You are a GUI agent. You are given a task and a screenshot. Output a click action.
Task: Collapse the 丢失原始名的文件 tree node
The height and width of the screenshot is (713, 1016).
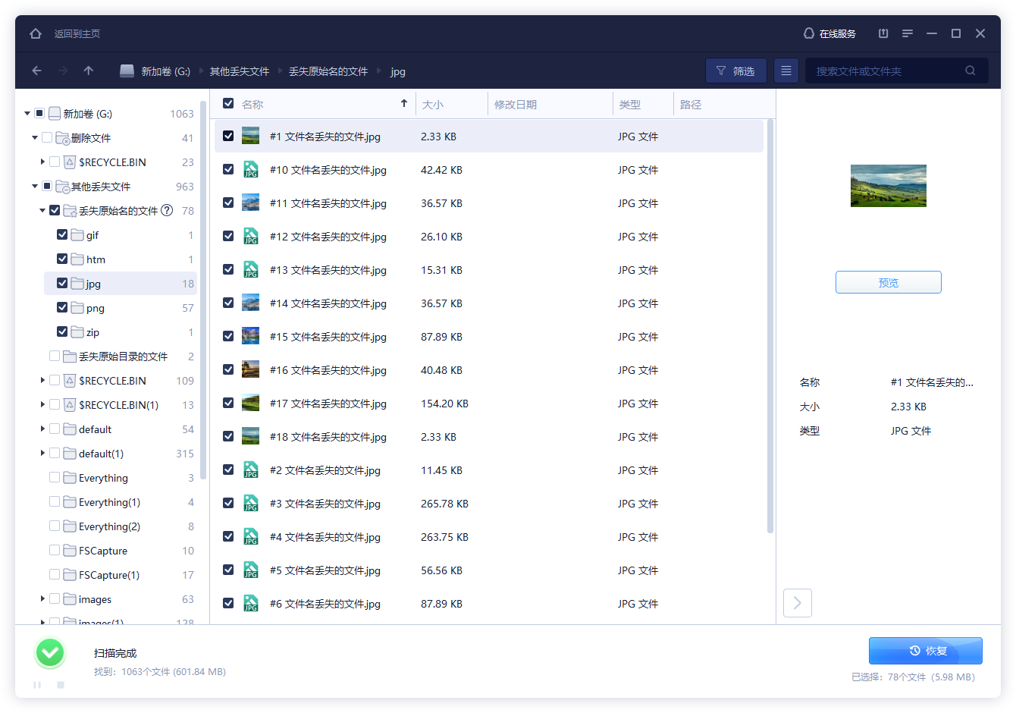click(43, 210)
